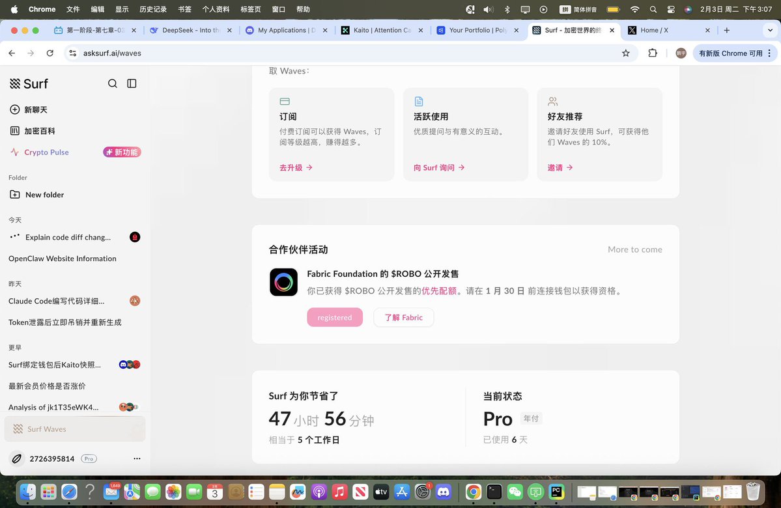Click the Pro badge next to the username
This screenshot has height=508, width=781.
coord(89,459)
